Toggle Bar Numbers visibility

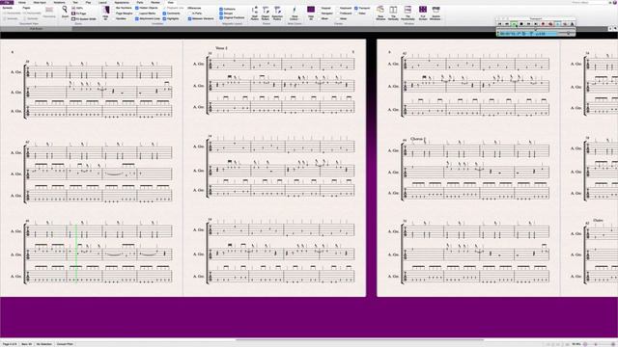[124, 8]
